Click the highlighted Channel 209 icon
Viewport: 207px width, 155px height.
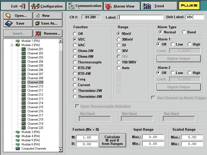(24, 82)
